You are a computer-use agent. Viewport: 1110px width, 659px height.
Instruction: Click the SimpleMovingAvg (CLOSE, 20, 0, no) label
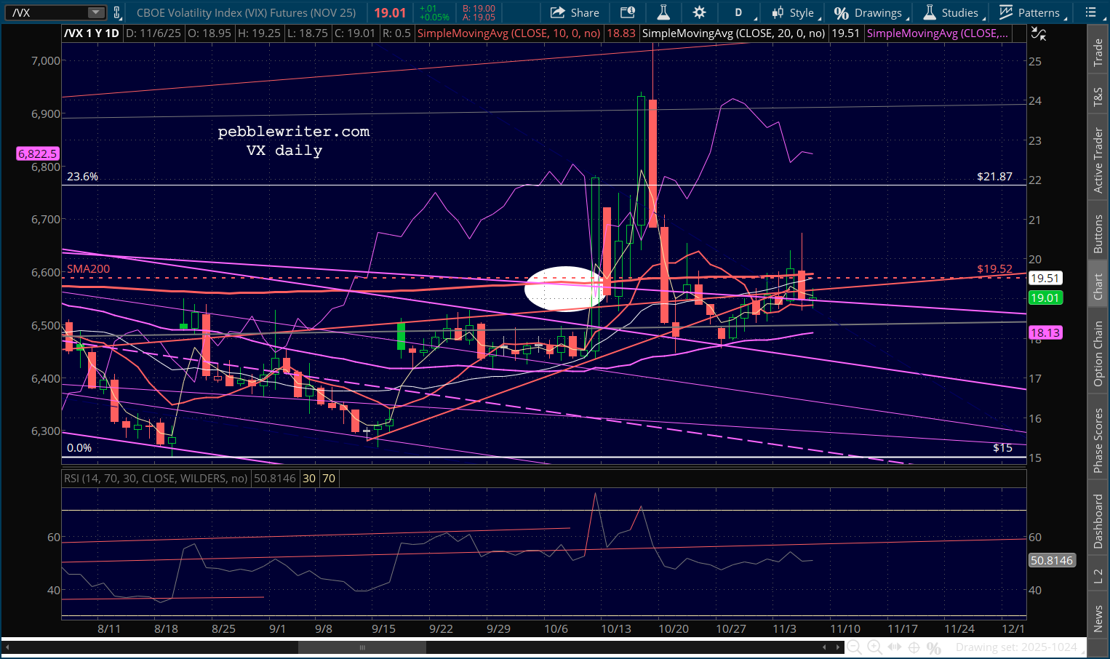pyautogui.click(x=734, y=33)
